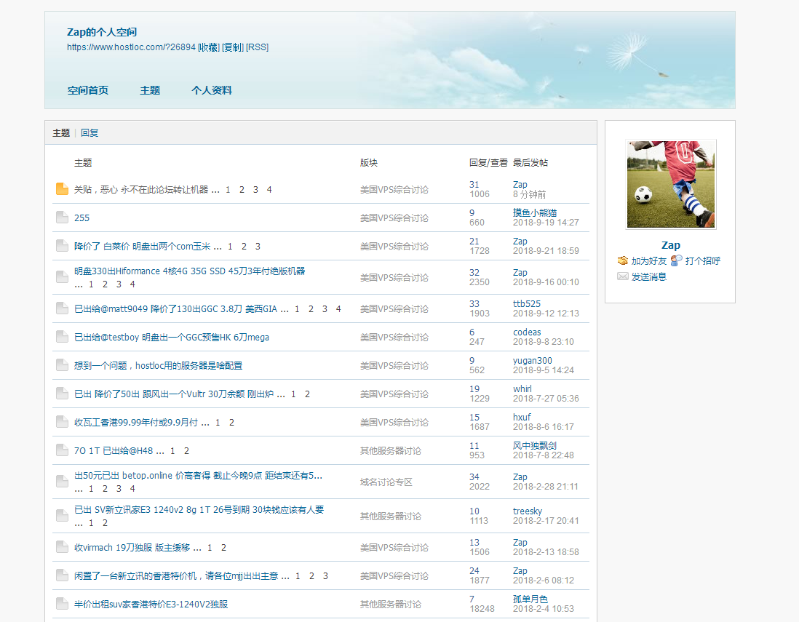Click the [RSS] link in the banner
This screenshot has height=622, width=799.
[258, 47]
